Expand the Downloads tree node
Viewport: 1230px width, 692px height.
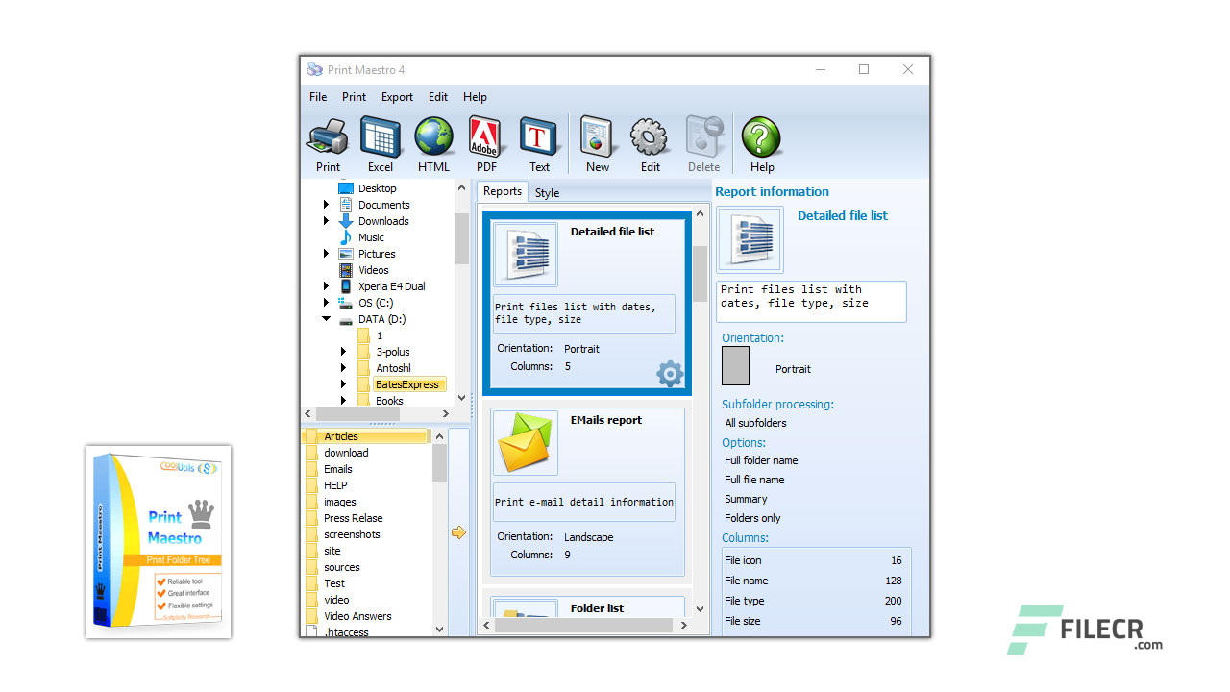326,221
